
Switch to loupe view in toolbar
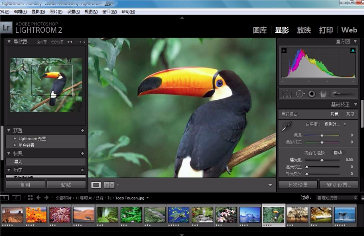[x=96, y=185]
